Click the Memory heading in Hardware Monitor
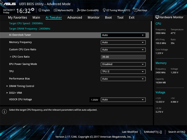This screenshot has width=187, height=140. tap(161, 63)
